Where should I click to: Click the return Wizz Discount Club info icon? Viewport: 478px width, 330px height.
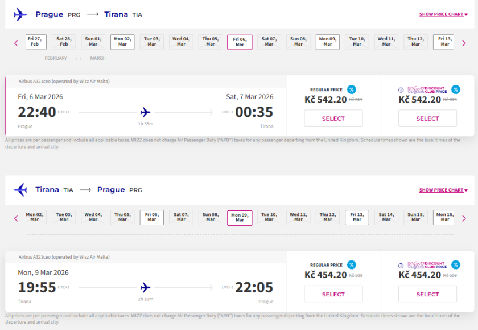[401, 265]
